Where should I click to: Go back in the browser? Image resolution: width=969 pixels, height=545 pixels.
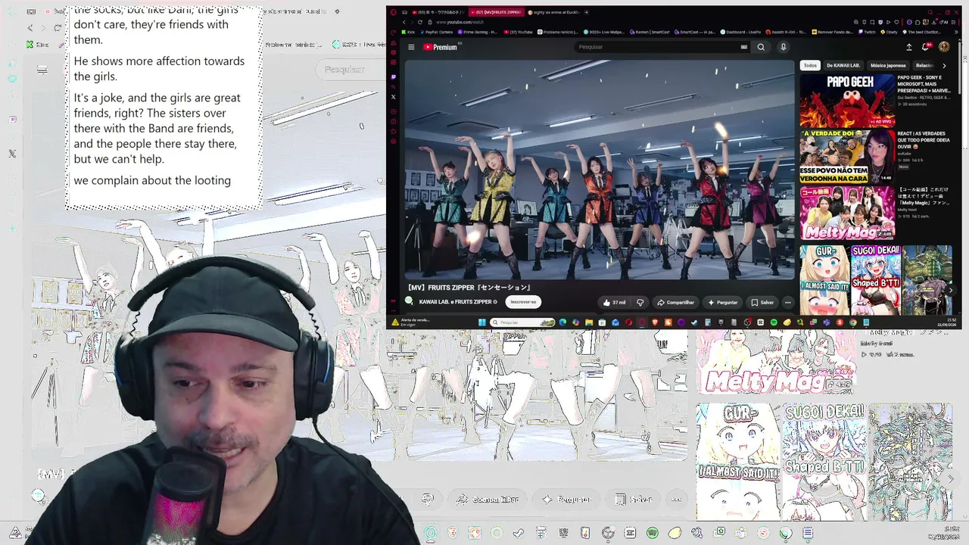coord(403,22)
